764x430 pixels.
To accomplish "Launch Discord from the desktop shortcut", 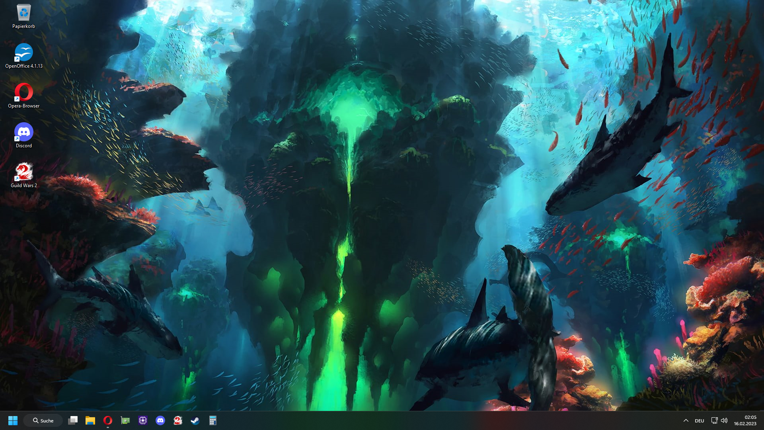I will tap(24, 132).
